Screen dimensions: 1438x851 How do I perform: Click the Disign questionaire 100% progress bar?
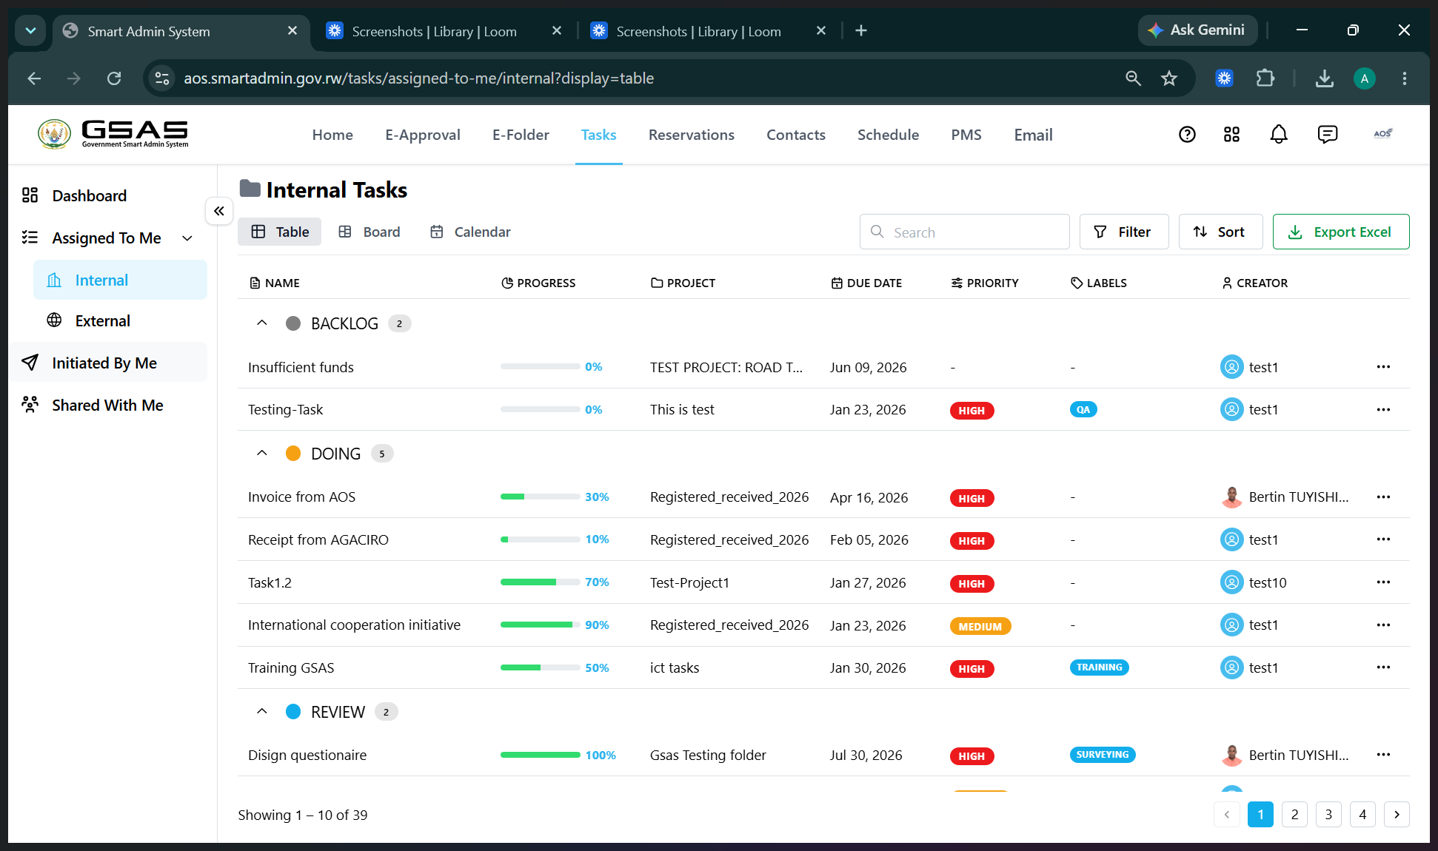point(541,755)
